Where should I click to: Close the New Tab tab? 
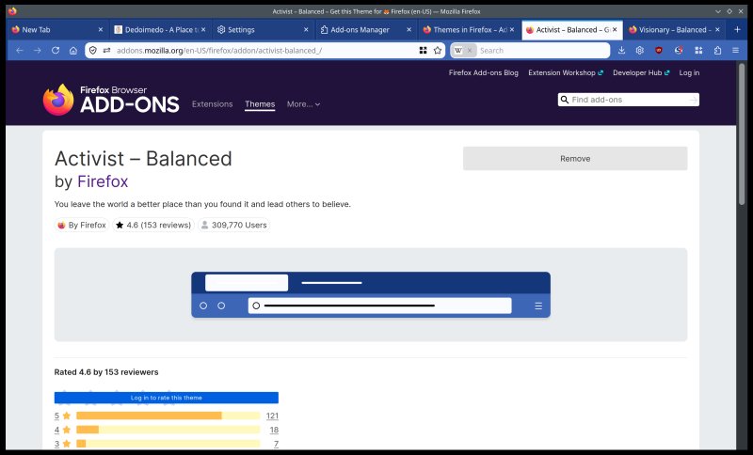(101, 30)
